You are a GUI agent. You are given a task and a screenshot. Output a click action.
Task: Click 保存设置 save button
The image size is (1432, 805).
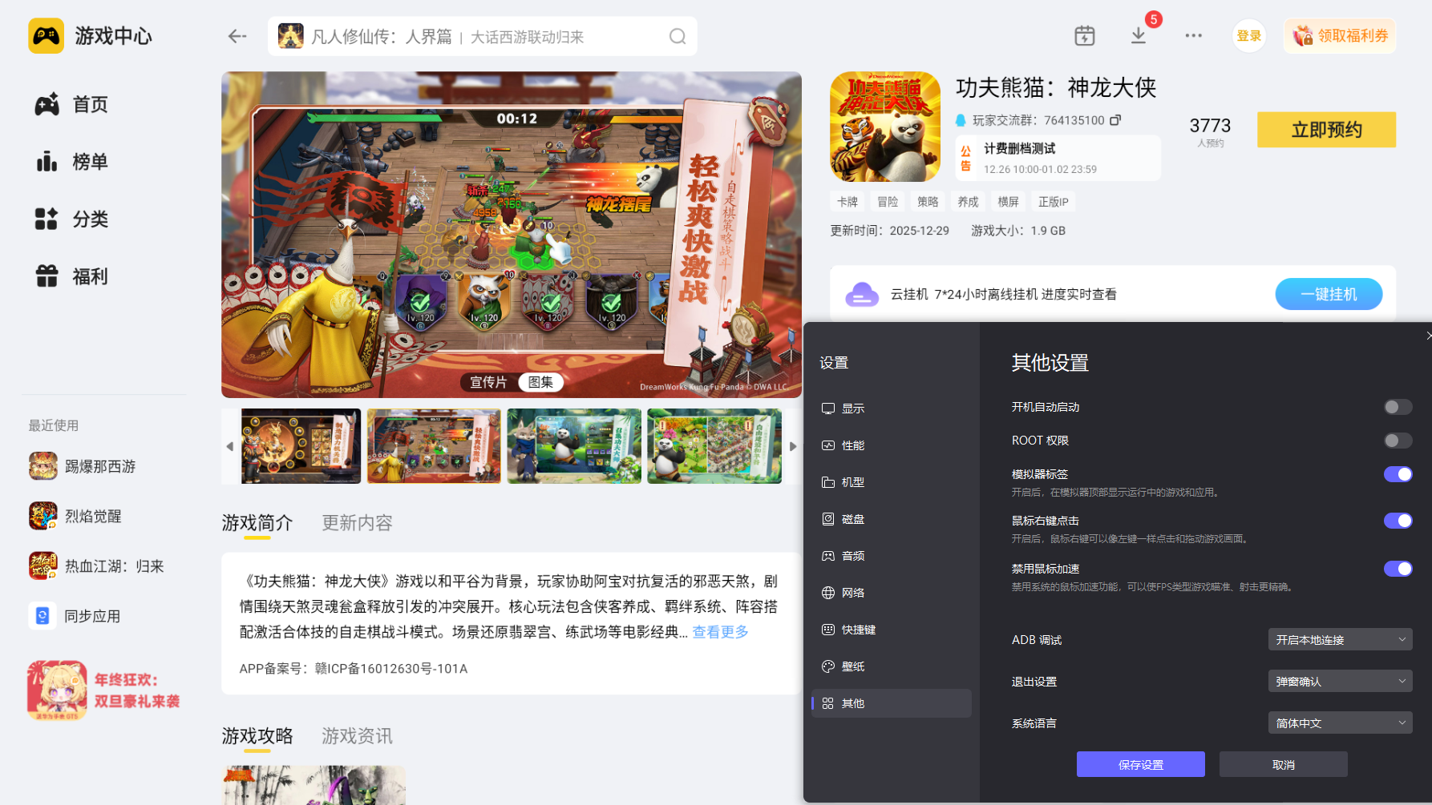1141,765
